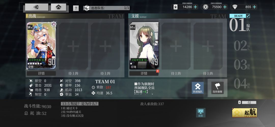Switch to 03 编队 team tab
The height and width of the screenshot is (127, 275).
pos(242,65)
